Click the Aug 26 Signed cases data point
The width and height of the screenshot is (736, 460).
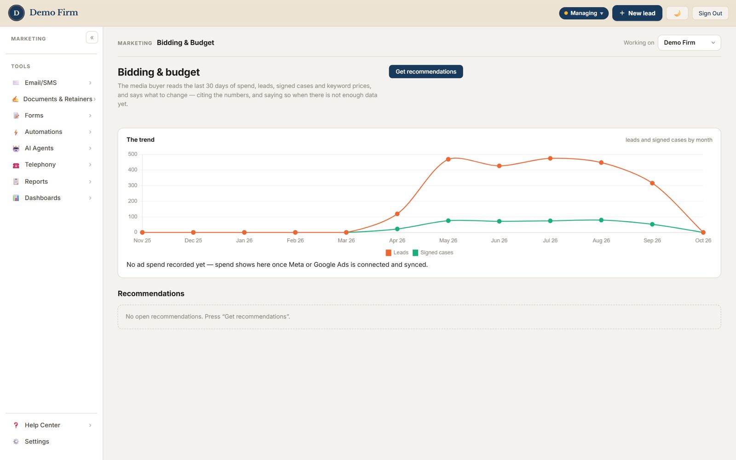coord(601,220)
